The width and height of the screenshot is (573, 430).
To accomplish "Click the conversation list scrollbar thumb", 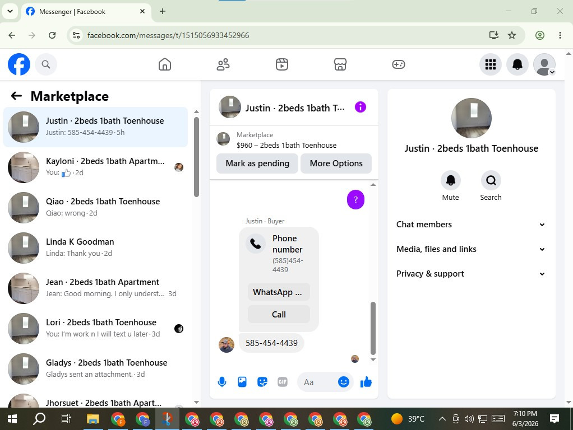I will (x=196, y=157).
